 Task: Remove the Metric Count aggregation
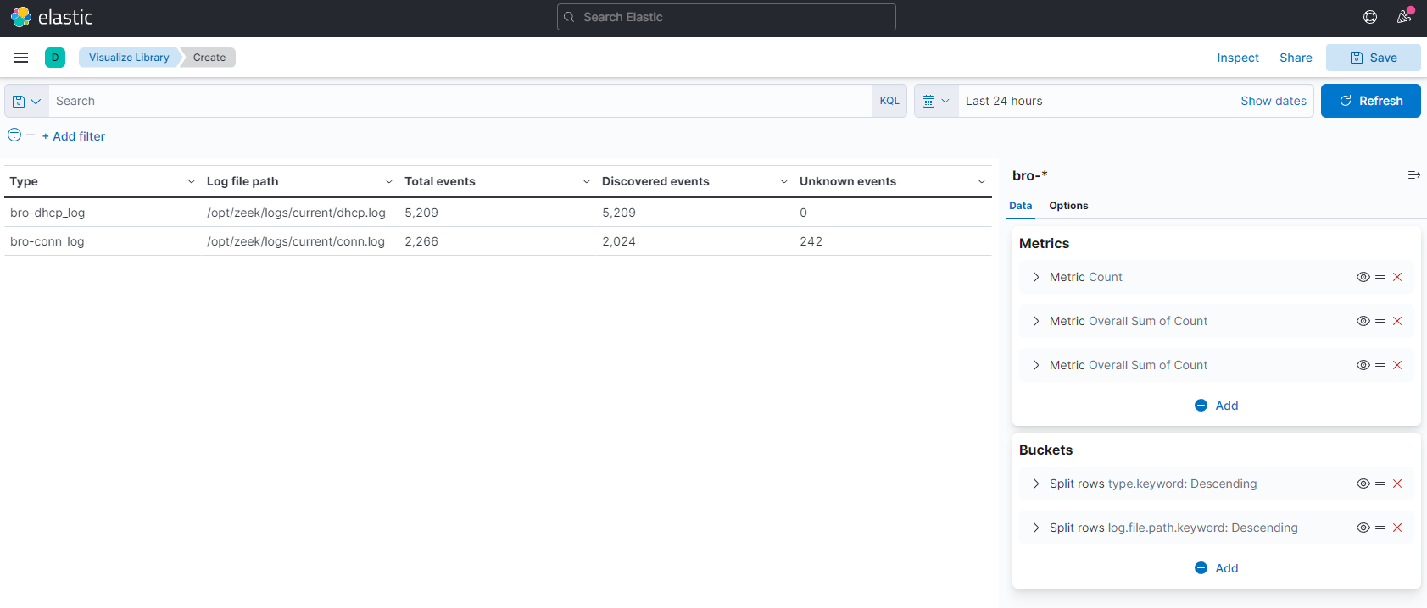(x=1397, y=277)
